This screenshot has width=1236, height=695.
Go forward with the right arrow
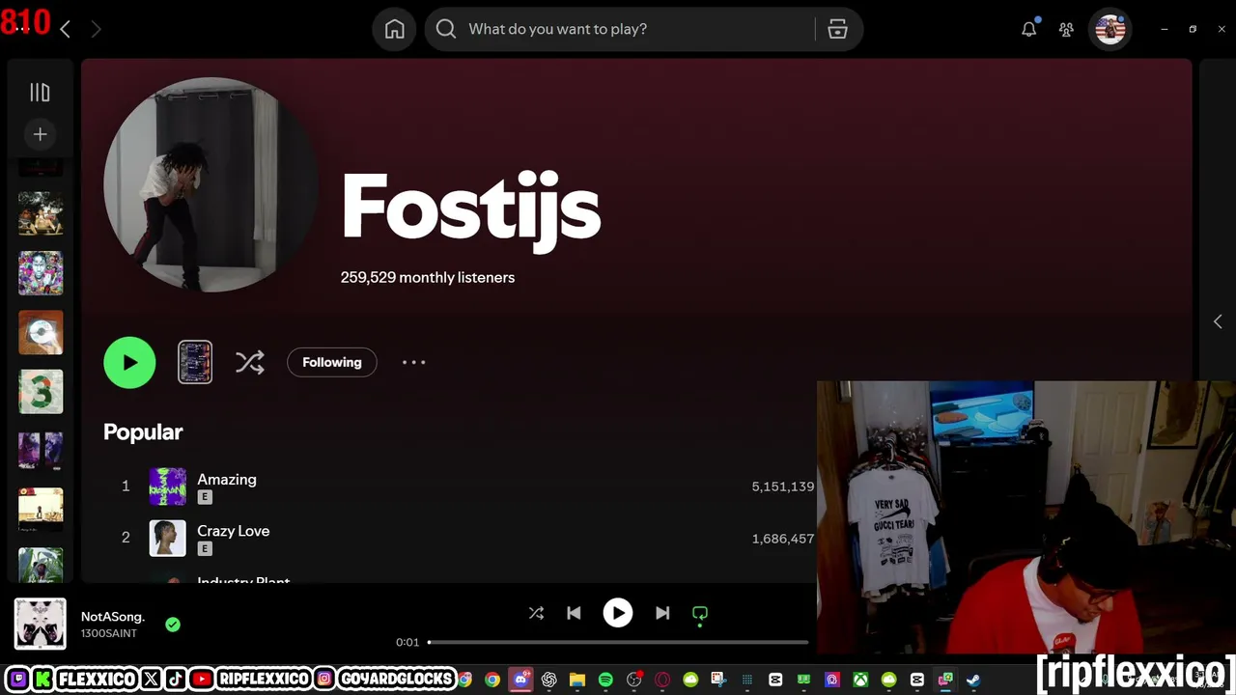(96, 29)
